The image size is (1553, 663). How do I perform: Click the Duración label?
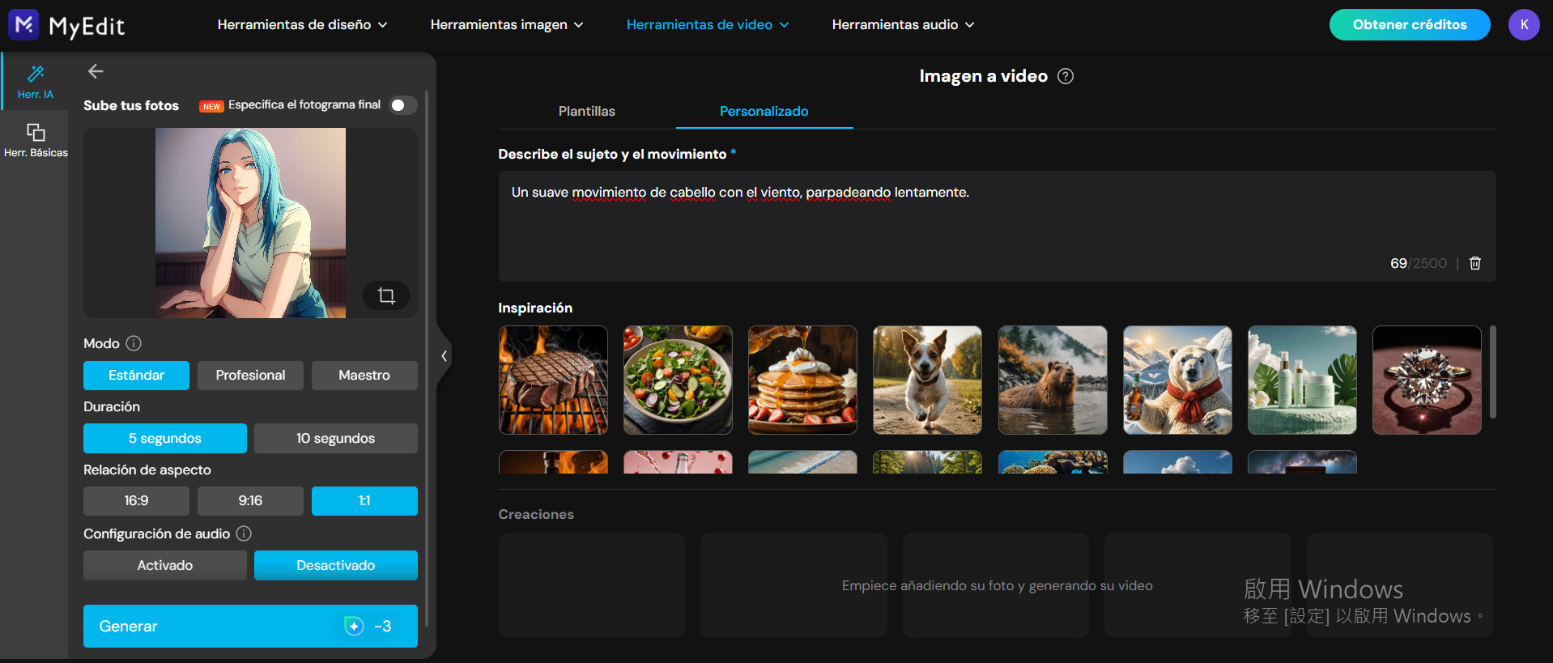112,406
